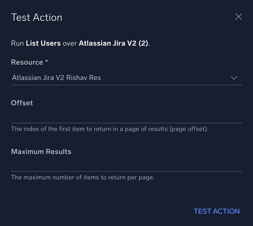Click the Maximum Results label
Screen dimensions: 253x226
coord(41,151)
